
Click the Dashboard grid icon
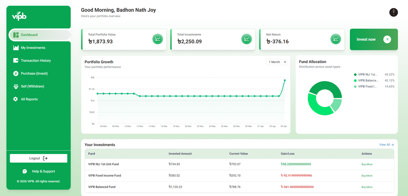(x=16, y=35)
